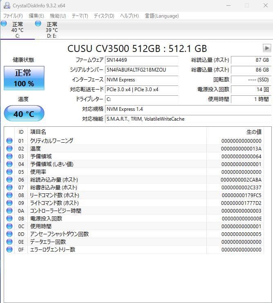Image resolution: width=273 pixels, height=303 pixels.
Task: Click the blue status orb of C: disk tab
Action: pyautogui.click(x=4, y=23)
